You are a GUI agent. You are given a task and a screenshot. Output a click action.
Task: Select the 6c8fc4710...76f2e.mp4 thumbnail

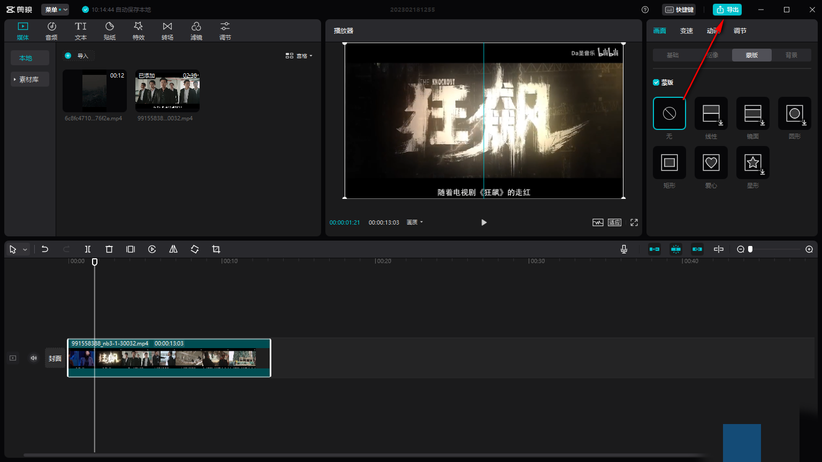[x=94, y=91]
